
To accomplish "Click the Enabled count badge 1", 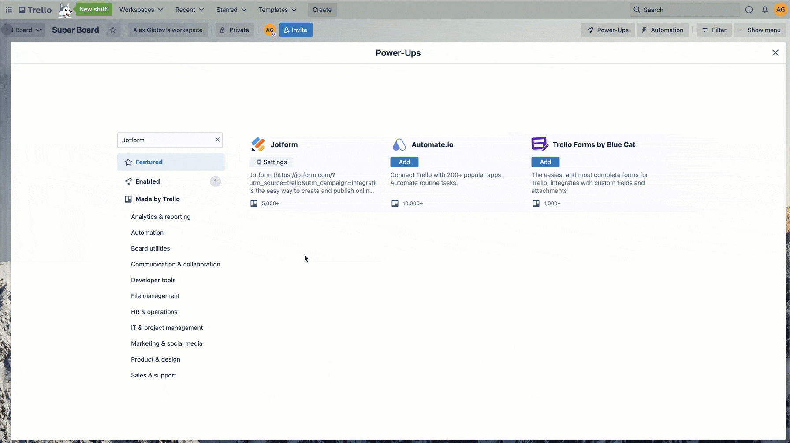I will point(215,181).
